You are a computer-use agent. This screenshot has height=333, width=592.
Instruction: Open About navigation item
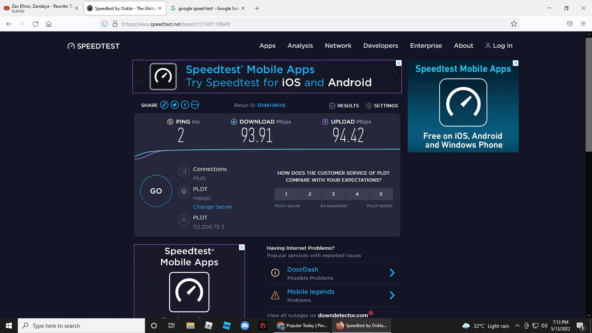point(464,46)
